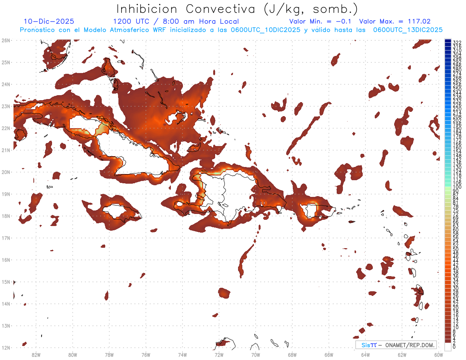The height and width of the screenshot is (360, 466).
Task: Click the "70W" longitude label
Action: point(256,355)
